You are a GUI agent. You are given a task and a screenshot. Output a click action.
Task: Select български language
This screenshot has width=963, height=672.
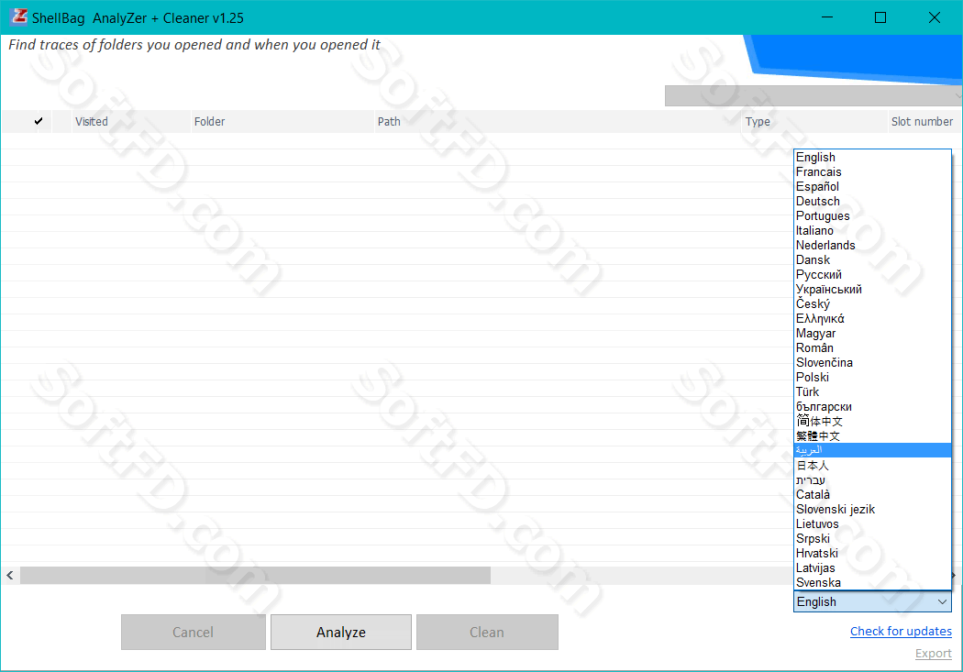point(872,407)
